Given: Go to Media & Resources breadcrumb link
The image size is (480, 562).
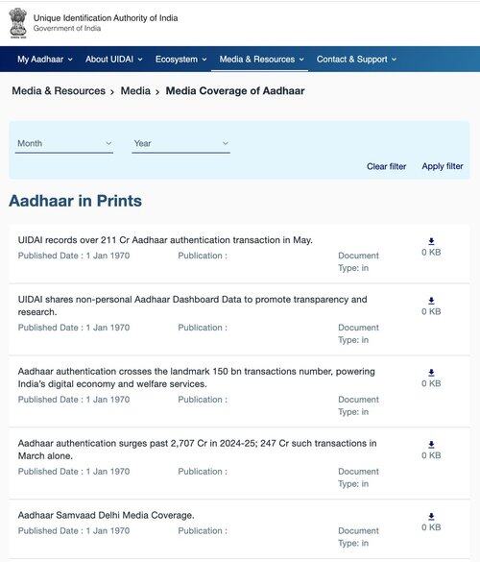Looking at the screenshot, I should tap(59, 91).
